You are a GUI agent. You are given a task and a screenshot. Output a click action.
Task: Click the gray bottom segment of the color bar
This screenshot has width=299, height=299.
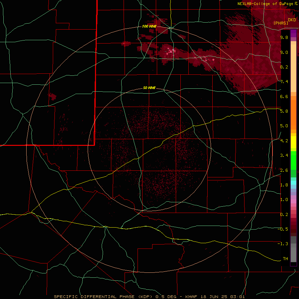293,250
